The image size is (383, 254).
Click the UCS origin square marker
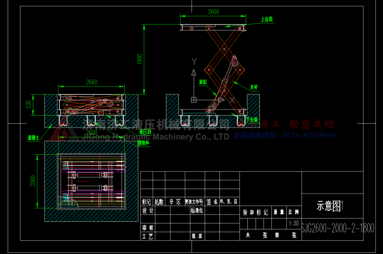(193, 100)
